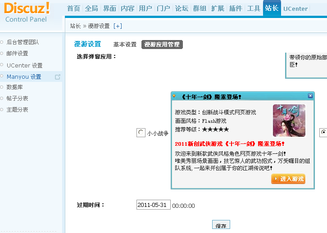Click the 画面风格：Flash游戏 line
Image resolution: width=327 pixels, height=233 pixels.
[x=200, y=121]
